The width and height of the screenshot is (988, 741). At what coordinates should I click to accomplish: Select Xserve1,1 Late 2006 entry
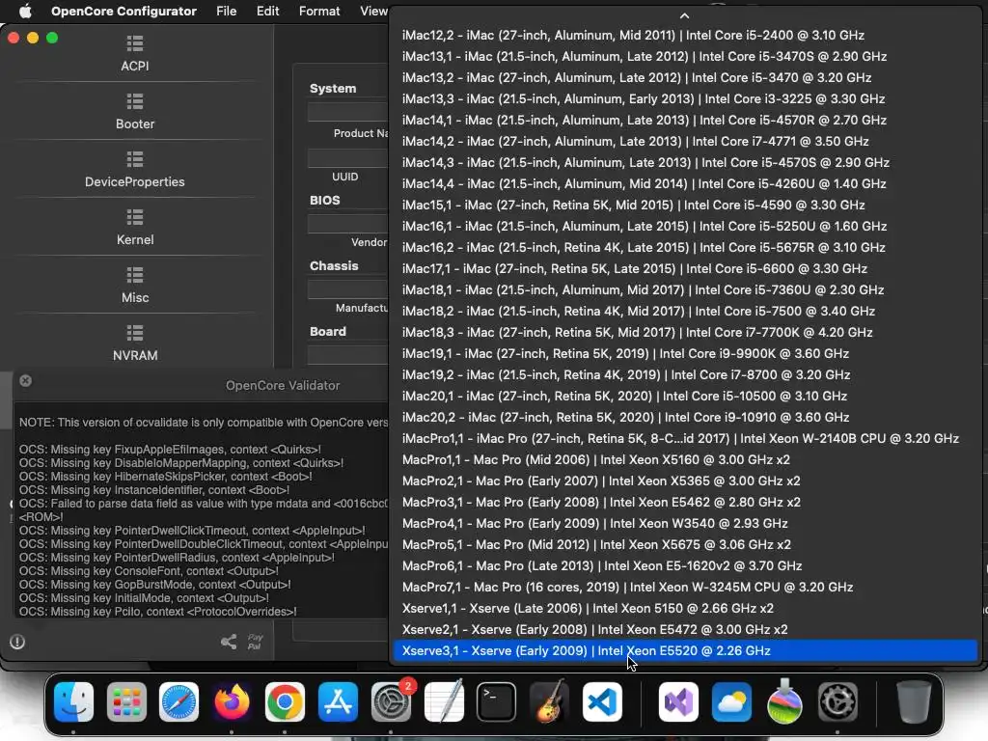685,608
